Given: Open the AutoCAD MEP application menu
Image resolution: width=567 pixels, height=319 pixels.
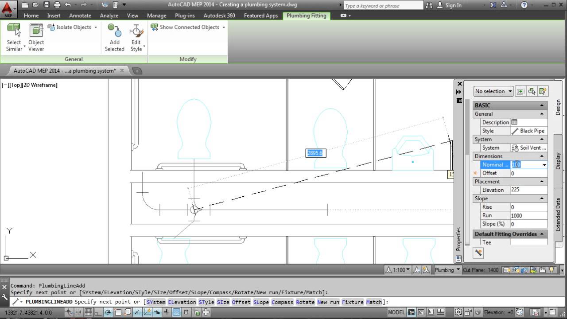Looking at the screenshot, I should click(8, 8).
